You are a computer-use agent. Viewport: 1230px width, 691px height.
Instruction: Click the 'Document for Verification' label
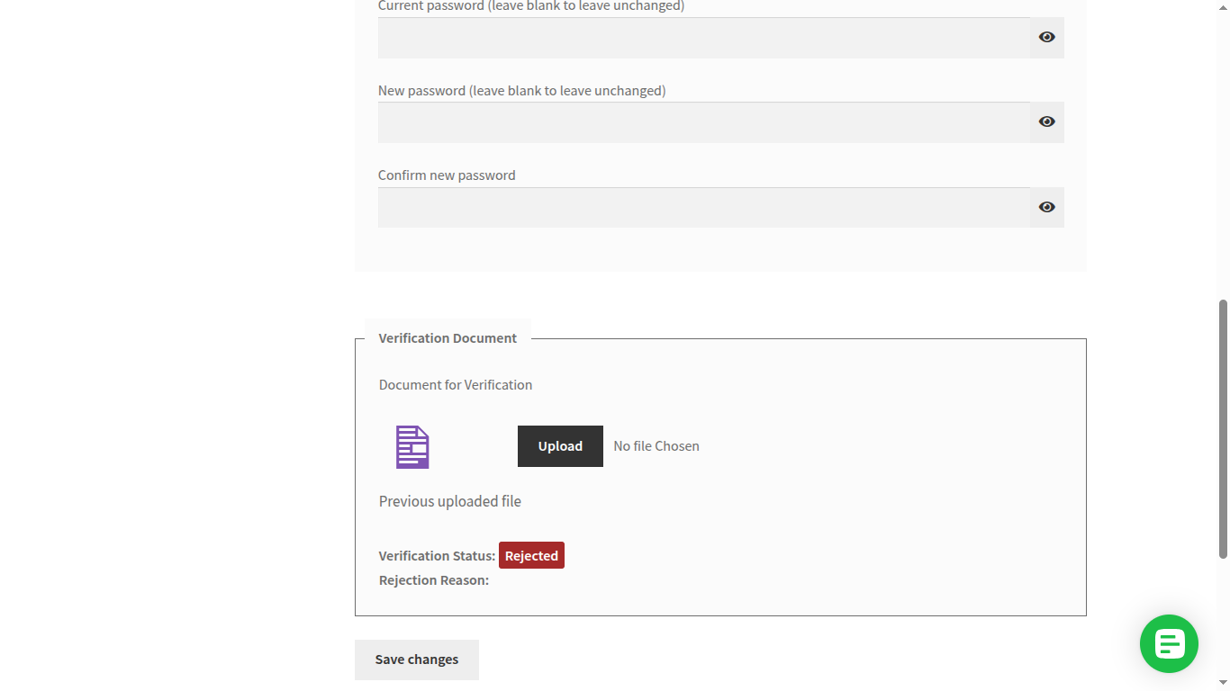(456, 385)
